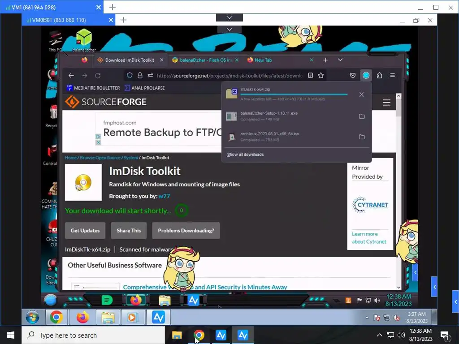
Task: Click the SourceForge page vertical scrollbar
Action: tap(398, 192)
